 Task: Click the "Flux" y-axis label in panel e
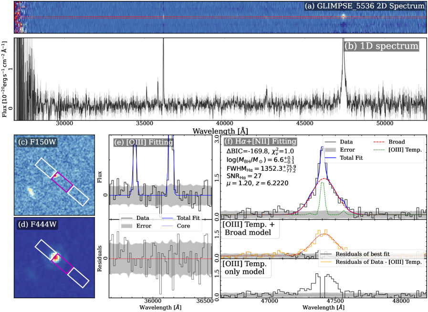[100, 177]
